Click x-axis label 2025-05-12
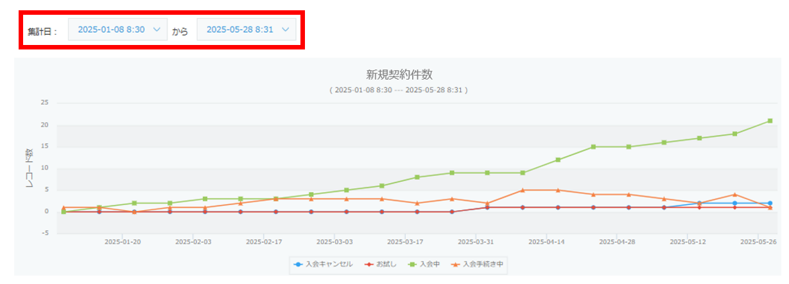 tap(688, 242)
